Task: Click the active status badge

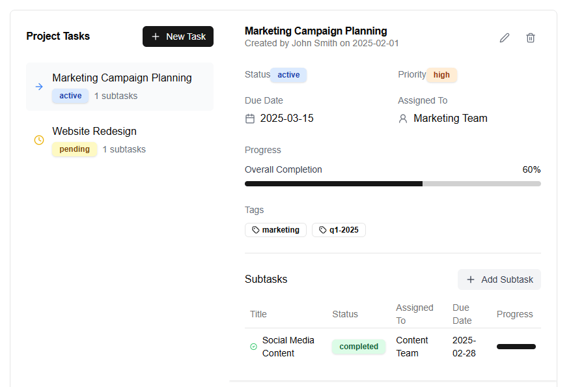Action: [288, 75]
